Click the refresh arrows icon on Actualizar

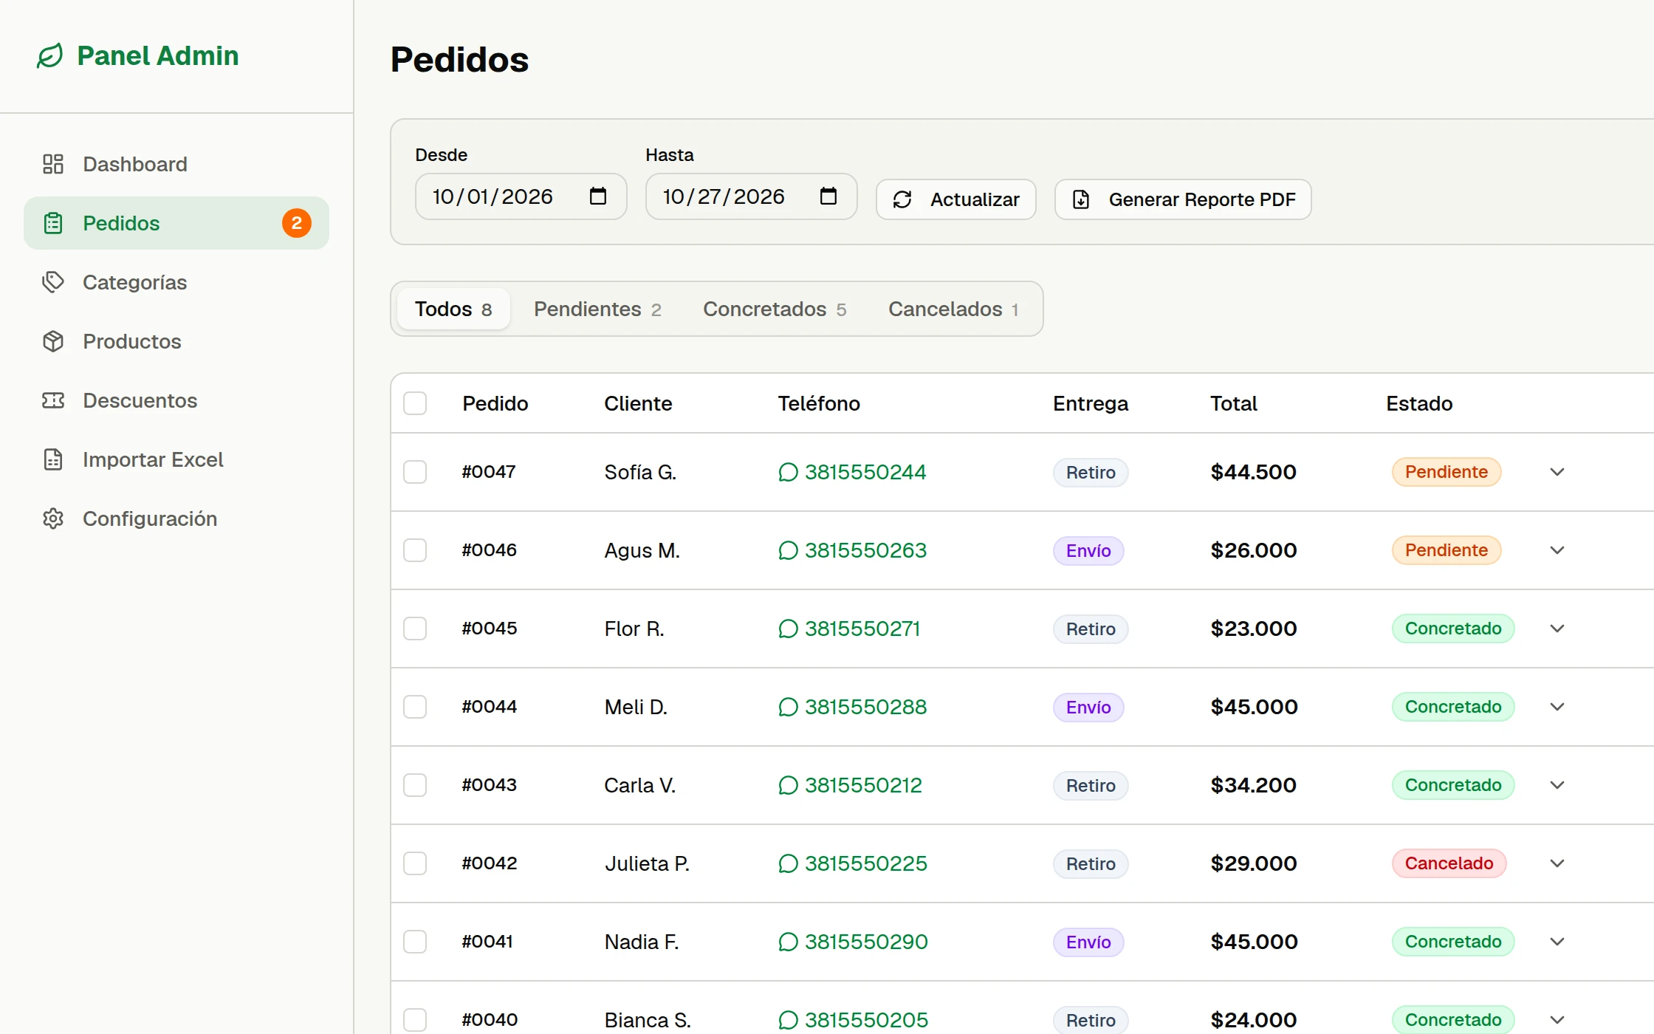pos(902,199)
